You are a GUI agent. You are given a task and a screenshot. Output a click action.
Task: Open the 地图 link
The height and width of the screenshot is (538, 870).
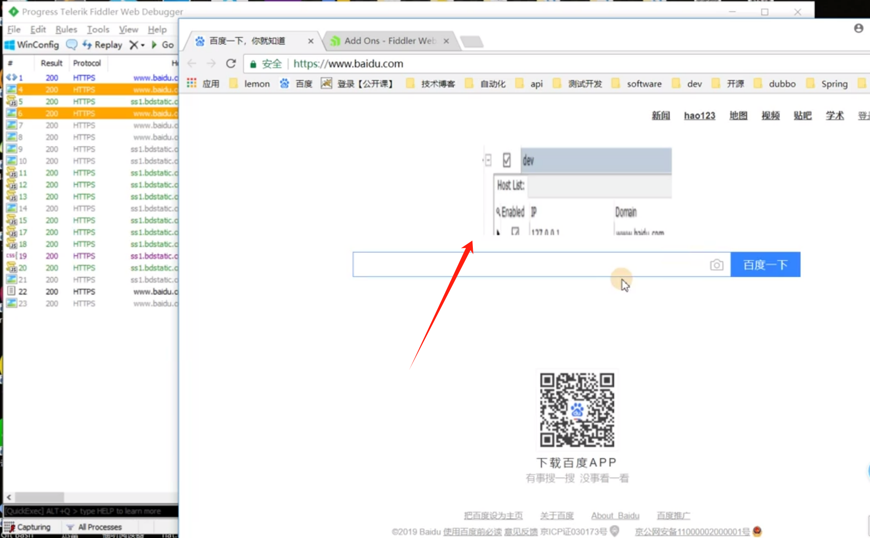(x=738, y=115)
